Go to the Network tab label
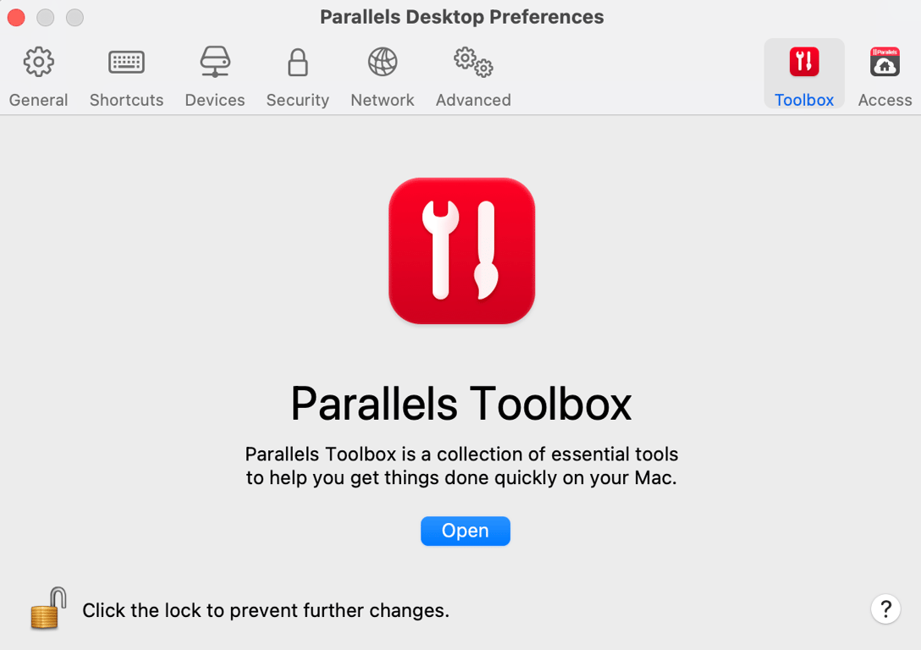The height and width of the screenshot is (650, 921). pos(383,100)
